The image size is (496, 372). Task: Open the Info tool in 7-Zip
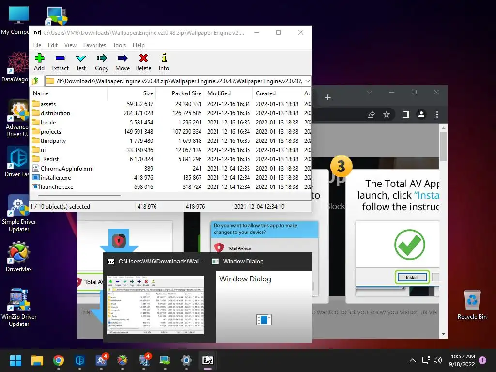tap(164, 62)
